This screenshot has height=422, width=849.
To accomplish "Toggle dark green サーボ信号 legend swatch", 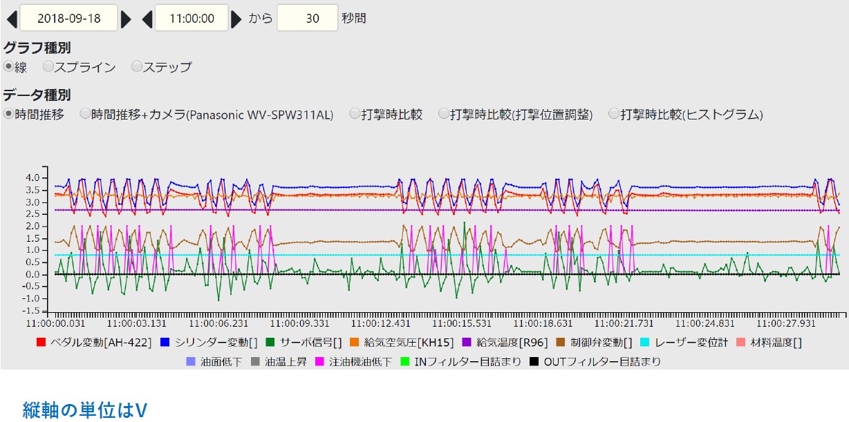I will [270, 342].
